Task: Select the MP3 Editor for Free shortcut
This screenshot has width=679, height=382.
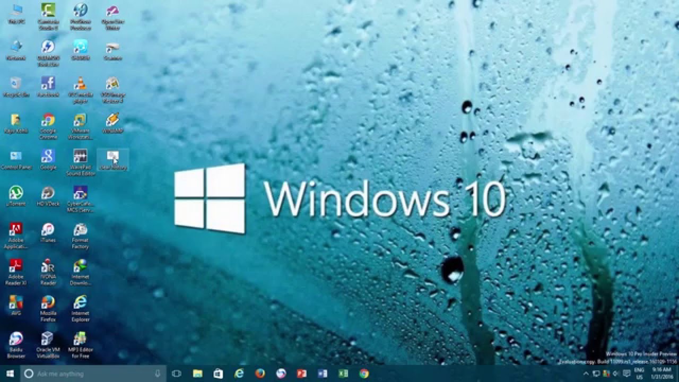Action: click(80, 345)
